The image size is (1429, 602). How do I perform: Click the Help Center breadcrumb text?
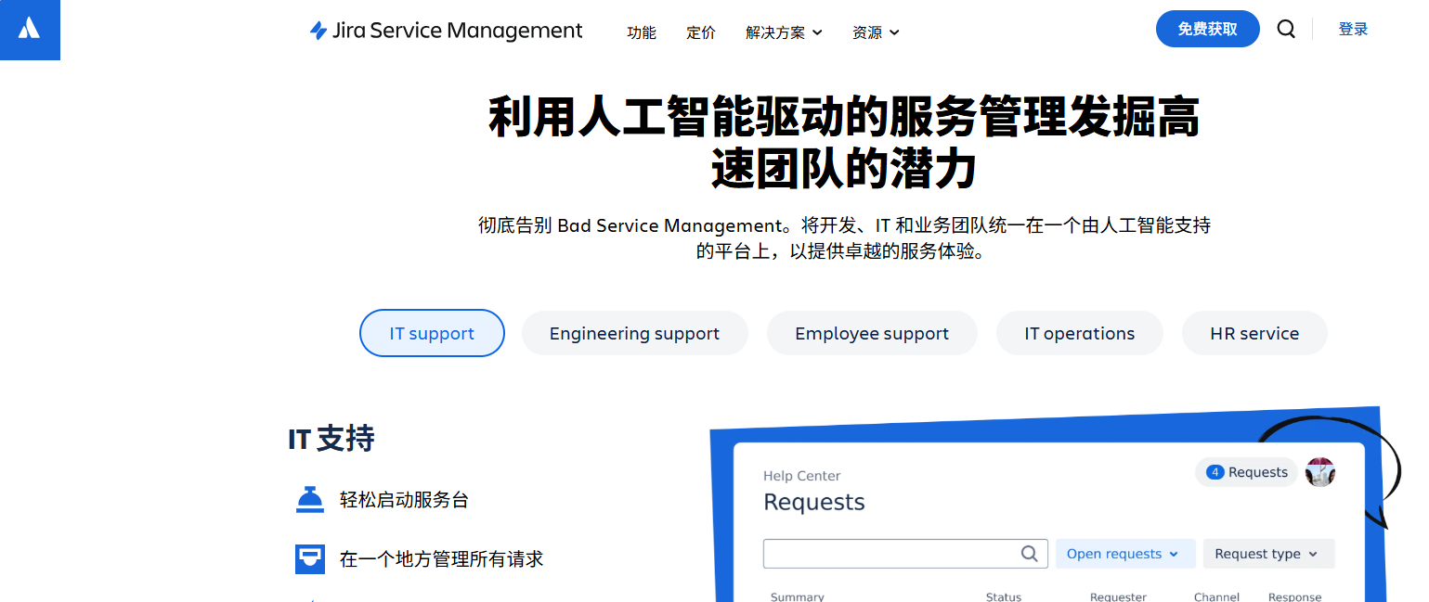[x=801, y=476]
